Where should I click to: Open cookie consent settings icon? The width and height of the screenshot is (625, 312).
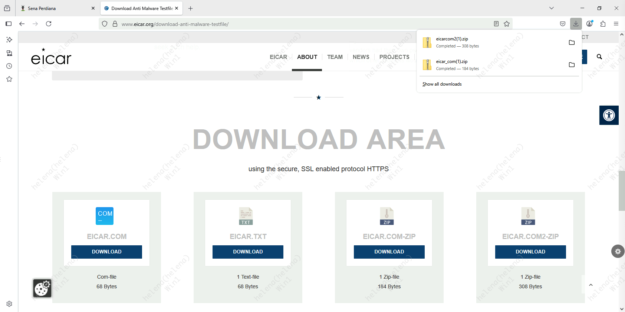click(42, 288)
